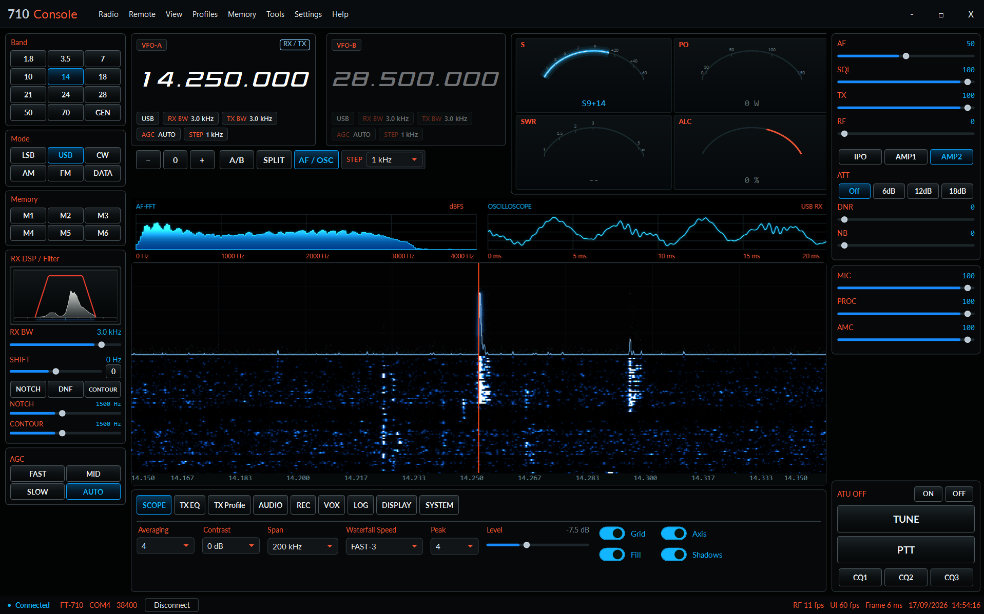This screenshot has height=614, width=984.
Task: Switch mode to LSB
Action: (x=28, y=155)
